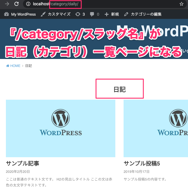
Task: Open the サンプル投稿5 post title
Action: point(142,163)
